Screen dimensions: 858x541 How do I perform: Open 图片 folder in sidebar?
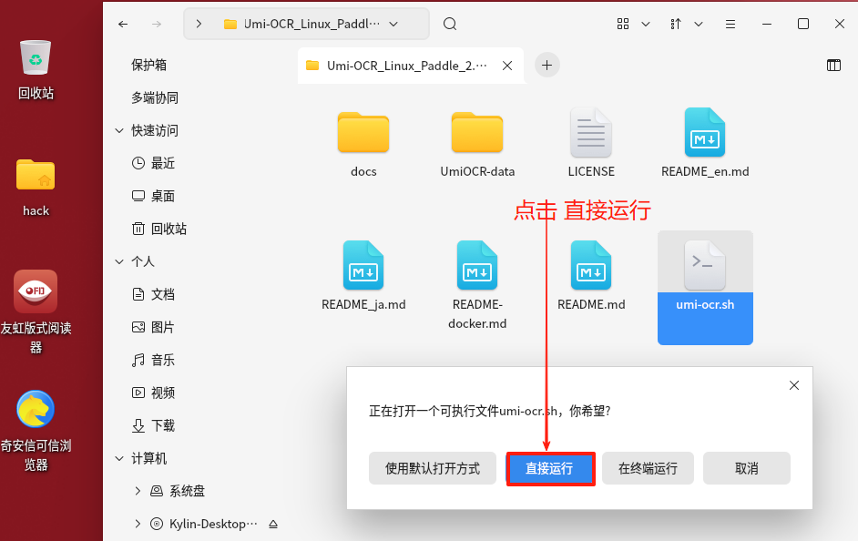[154, 327]
